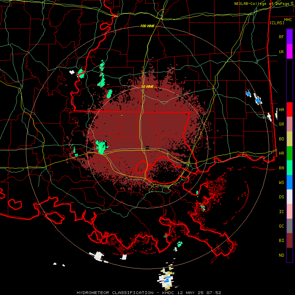Click the HR legend label
Screen dimensions: 295x295
[x=281, y=153]
